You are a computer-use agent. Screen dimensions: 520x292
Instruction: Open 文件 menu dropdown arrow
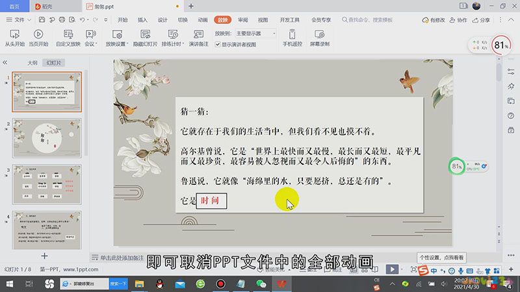[29, 20]
